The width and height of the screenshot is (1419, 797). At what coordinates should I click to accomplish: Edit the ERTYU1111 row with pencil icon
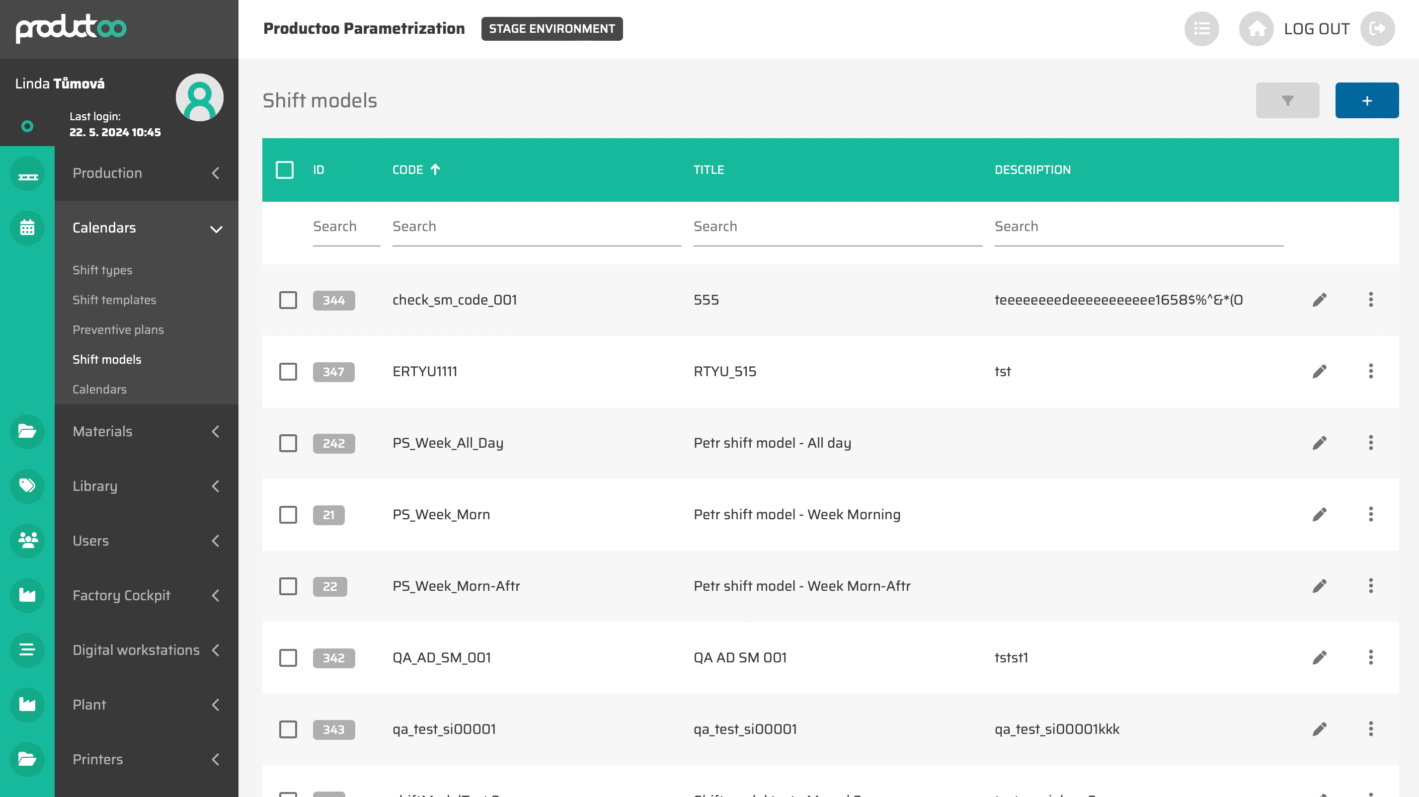pos(1319,371)
